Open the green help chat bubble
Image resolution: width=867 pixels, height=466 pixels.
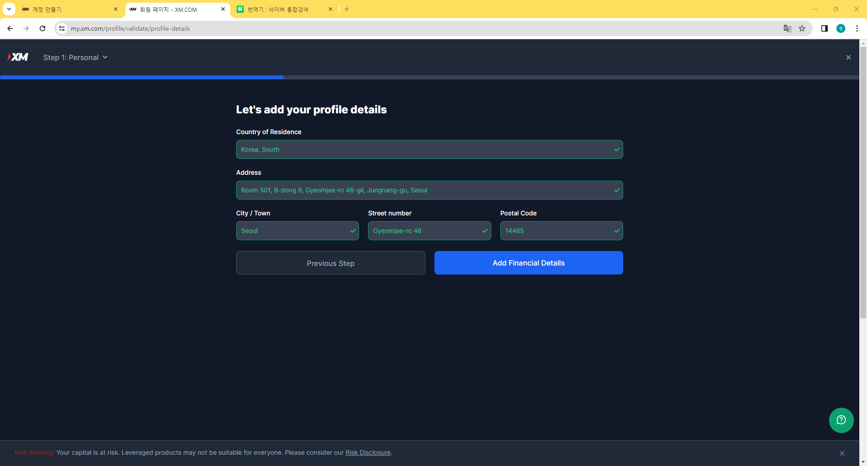point(841,420)
